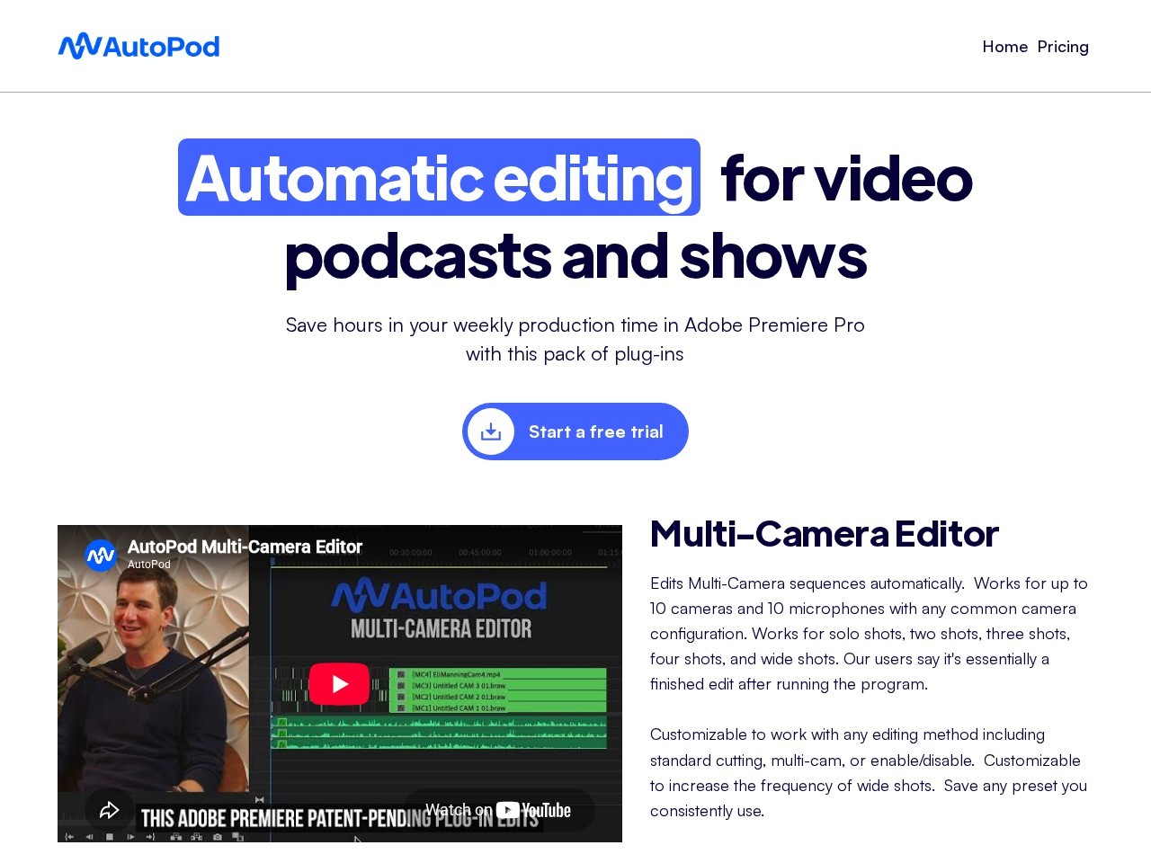The image size is (1151, 863).
Task: Click the Start a free trial button
Action: (575, 431)
